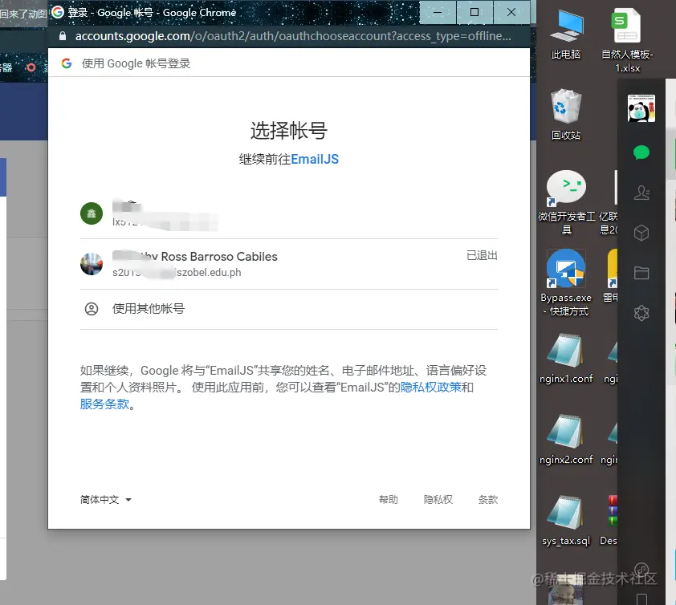Open the green chat bubble in WeChat sidebar
The width and height of the screenshot is (676, 605).
(641, 152)
